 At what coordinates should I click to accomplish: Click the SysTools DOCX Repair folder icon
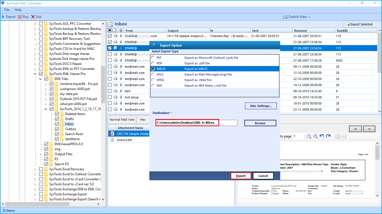46,64
